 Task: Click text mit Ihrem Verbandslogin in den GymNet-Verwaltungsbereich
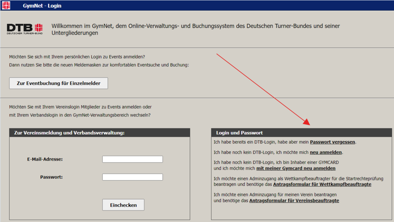80,115
